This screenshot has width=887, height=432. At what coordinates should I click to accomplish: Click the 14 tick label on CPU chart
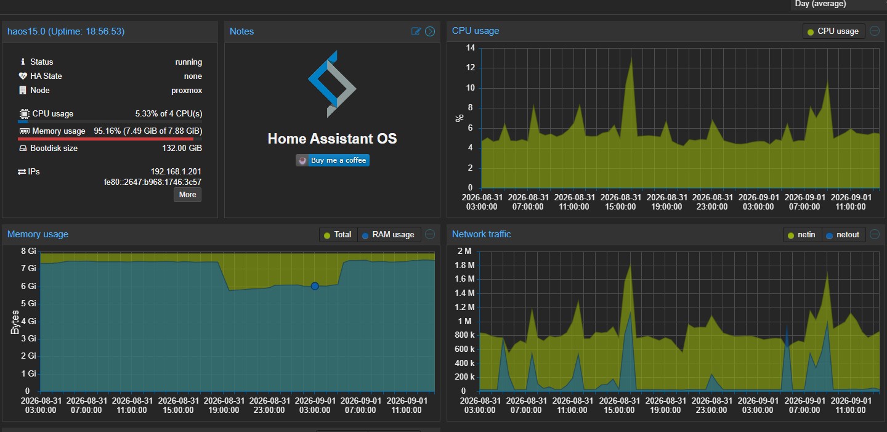point(470,48)
